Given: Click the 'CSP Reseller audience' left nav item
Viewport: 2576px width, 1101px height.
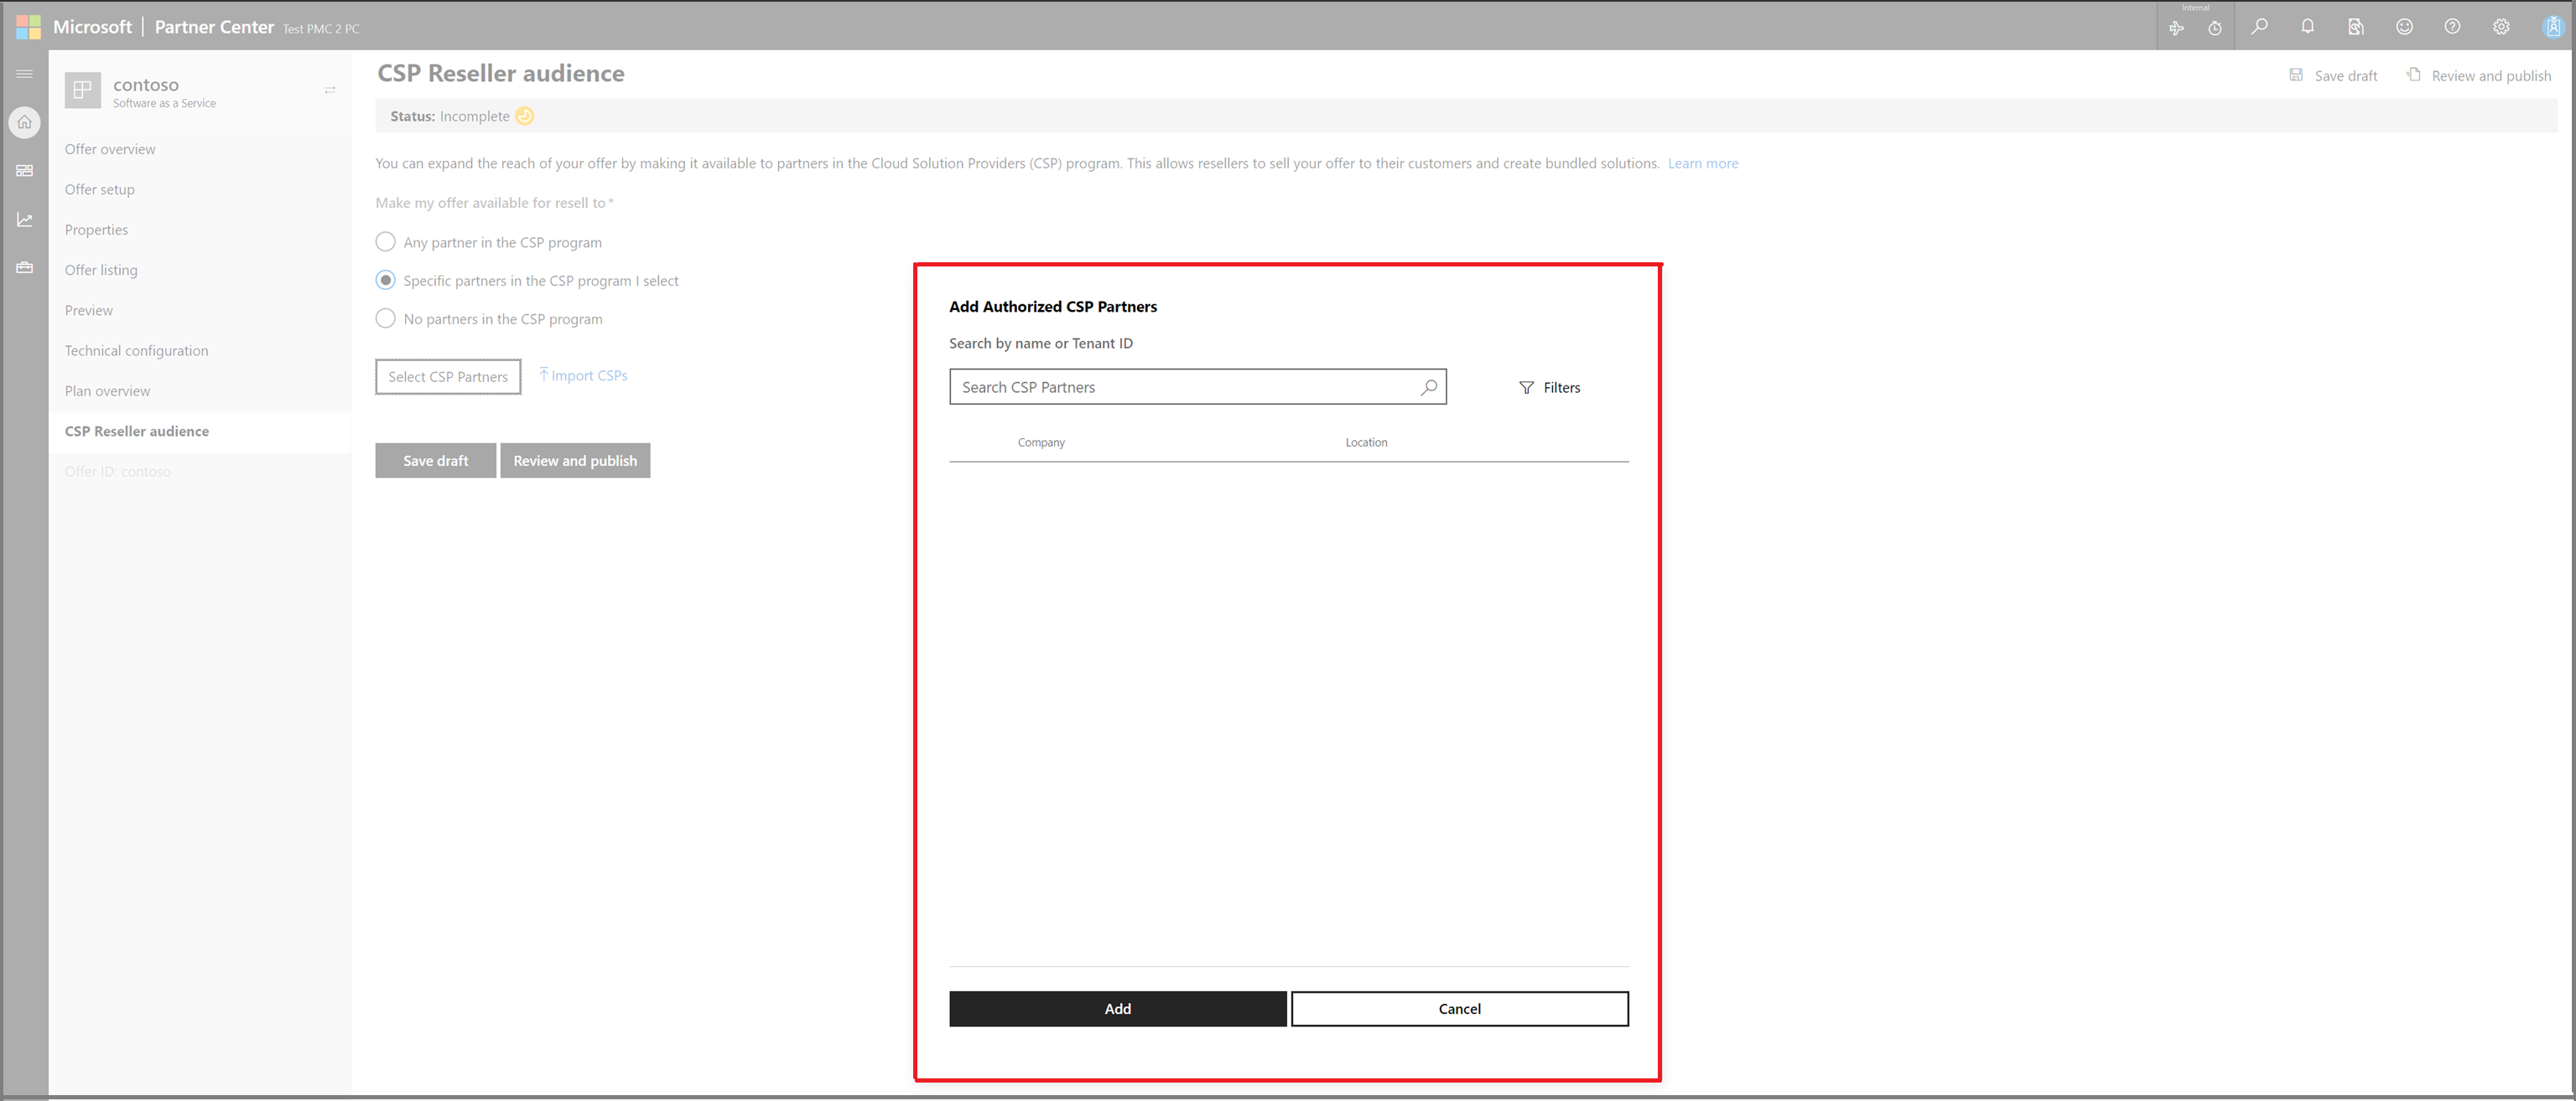Looking at the screenshot, I should (137, 430).
